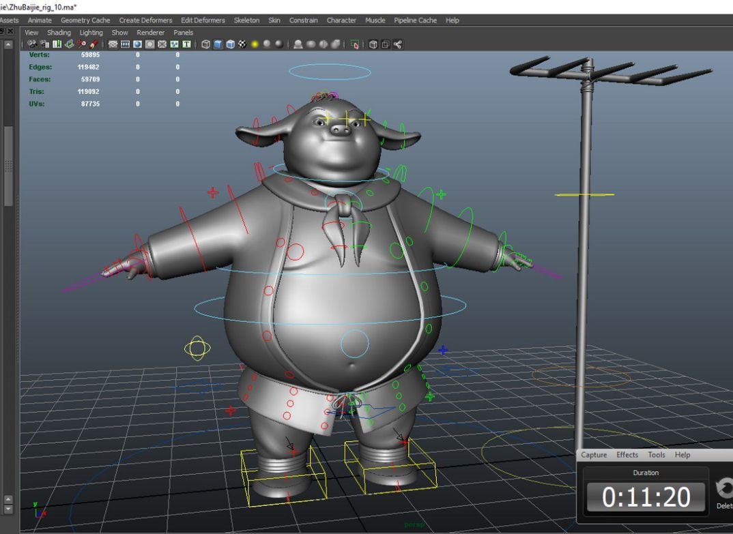Screen dimensions: 733x534
Task: Switch viewport to Wireframe display icon
Action: click(206, 44)
